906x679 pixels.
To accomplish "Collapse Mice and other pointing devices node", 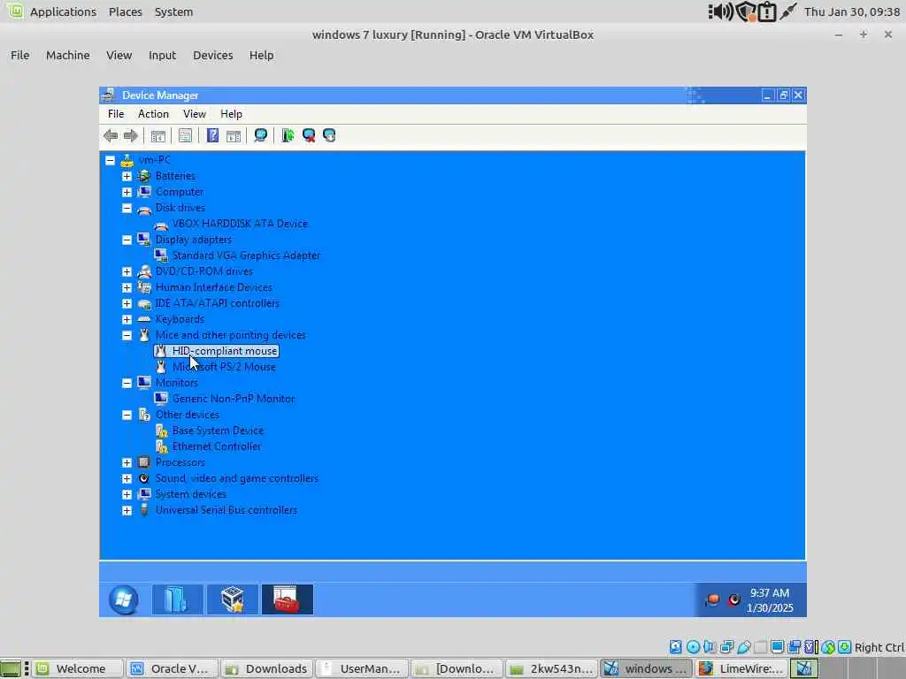I will point(127,335).
